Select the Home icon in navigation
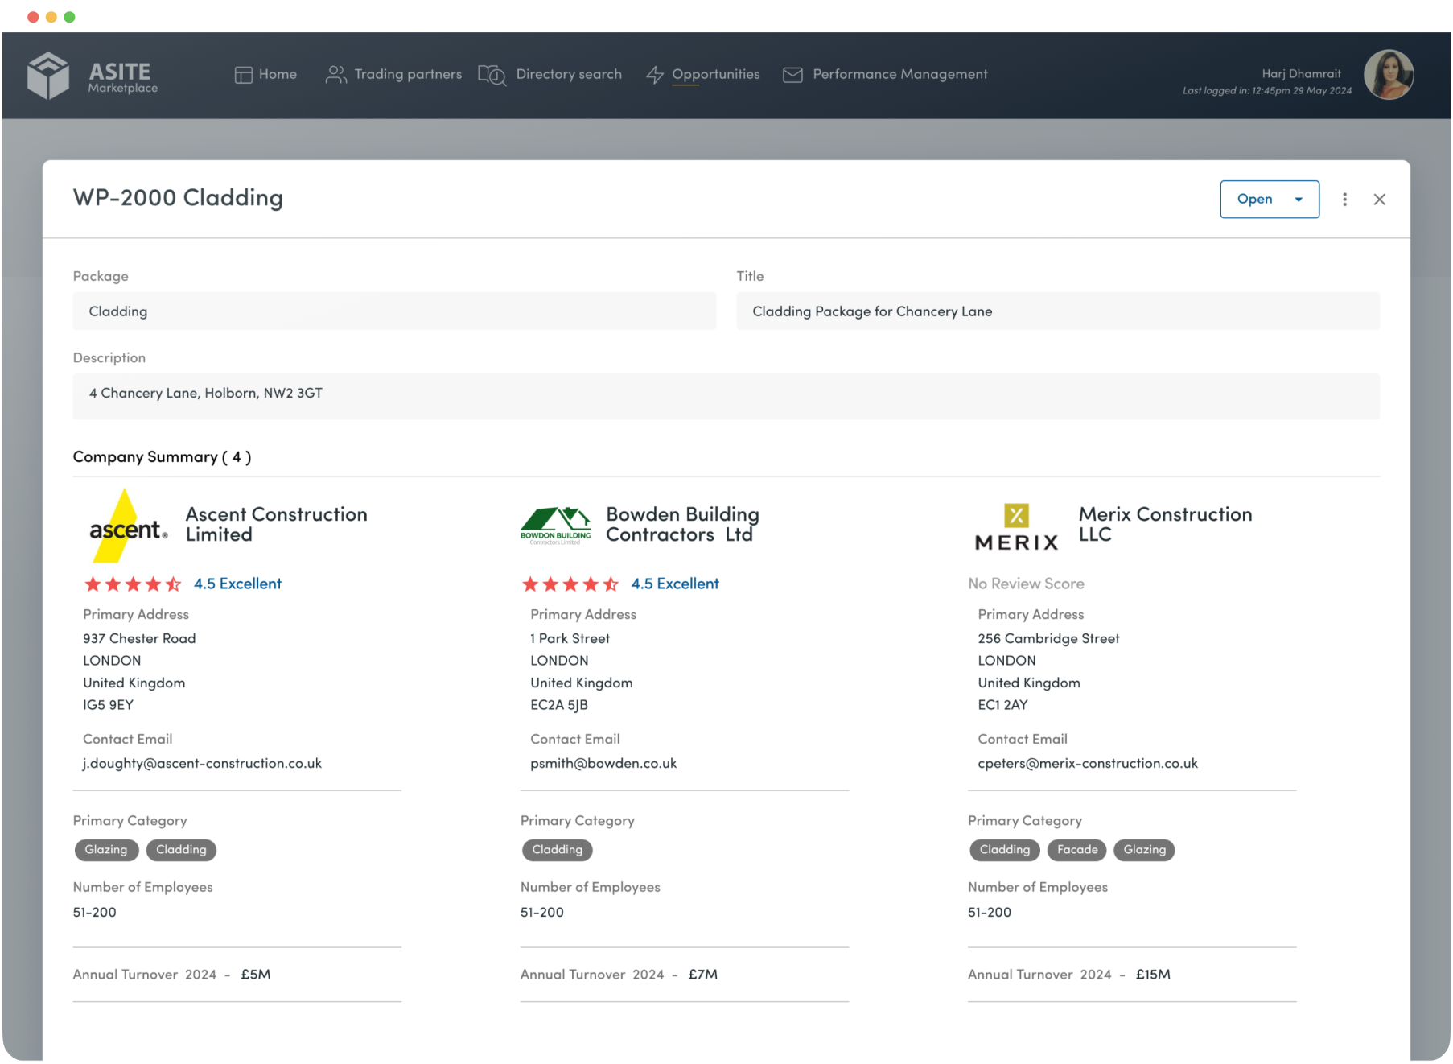Screen dimensions: 1453x1064 click(x=244, y=74)
